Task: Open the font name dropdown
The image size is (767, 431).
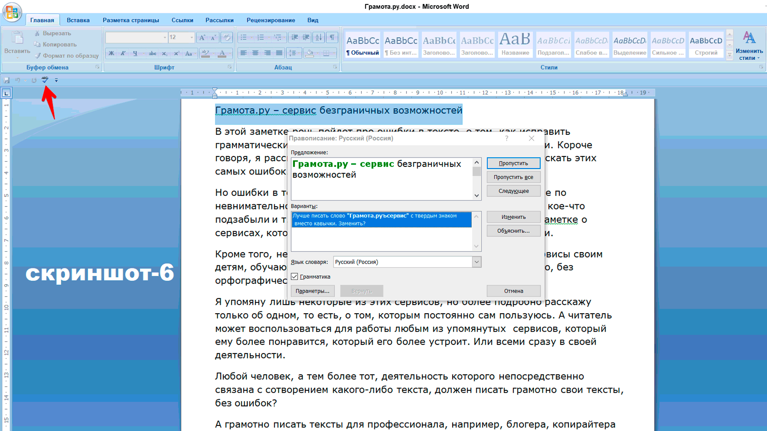Action: [x=165, y=38]
